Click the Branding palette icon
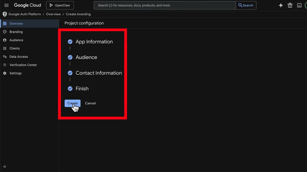The width and height of the screenshot is (307, 172). [5, 32]
